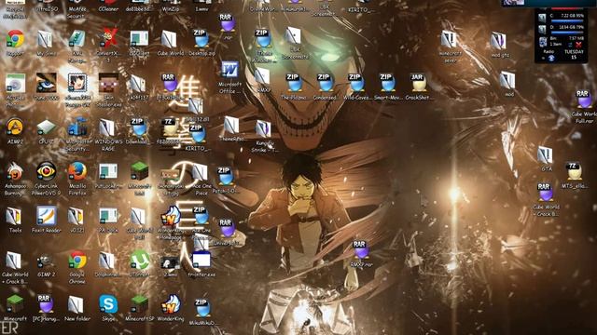Image resolution: width=597 pixels, height=335 pixels.
Task: Click the drive D usage bar in gadget
Action: click(x=566, y=33)
